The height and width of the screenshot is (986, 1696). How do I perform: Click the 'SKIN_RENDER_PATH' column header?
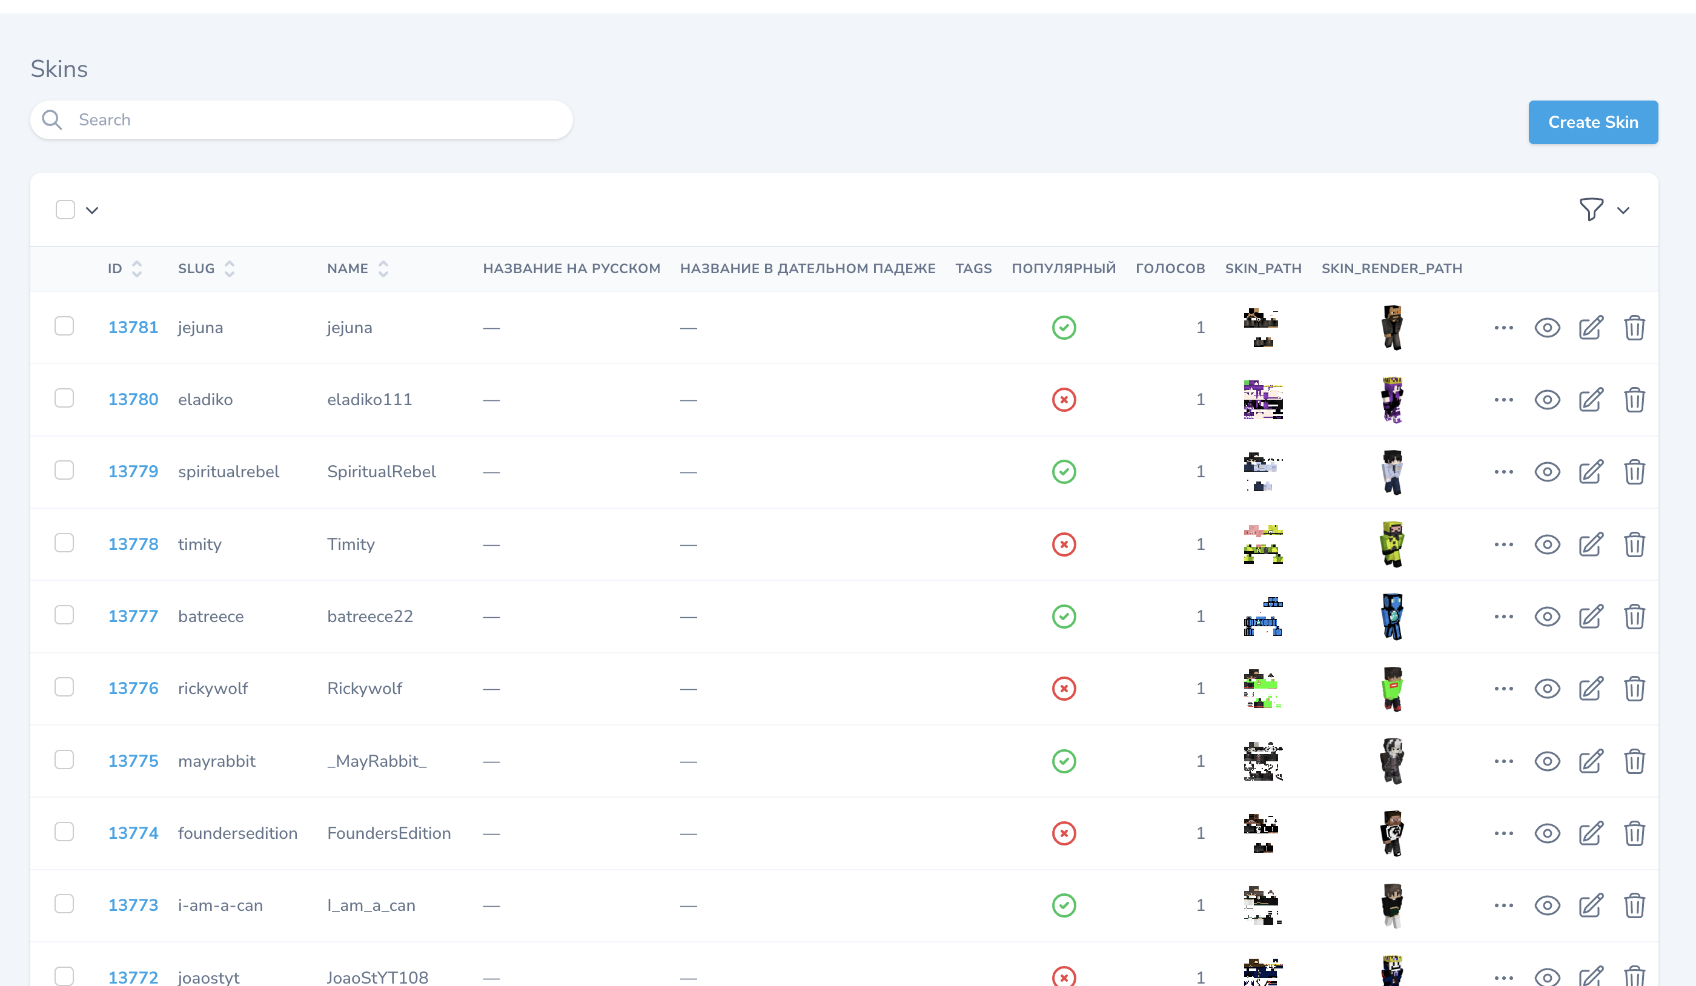[x=1391, y=268]
